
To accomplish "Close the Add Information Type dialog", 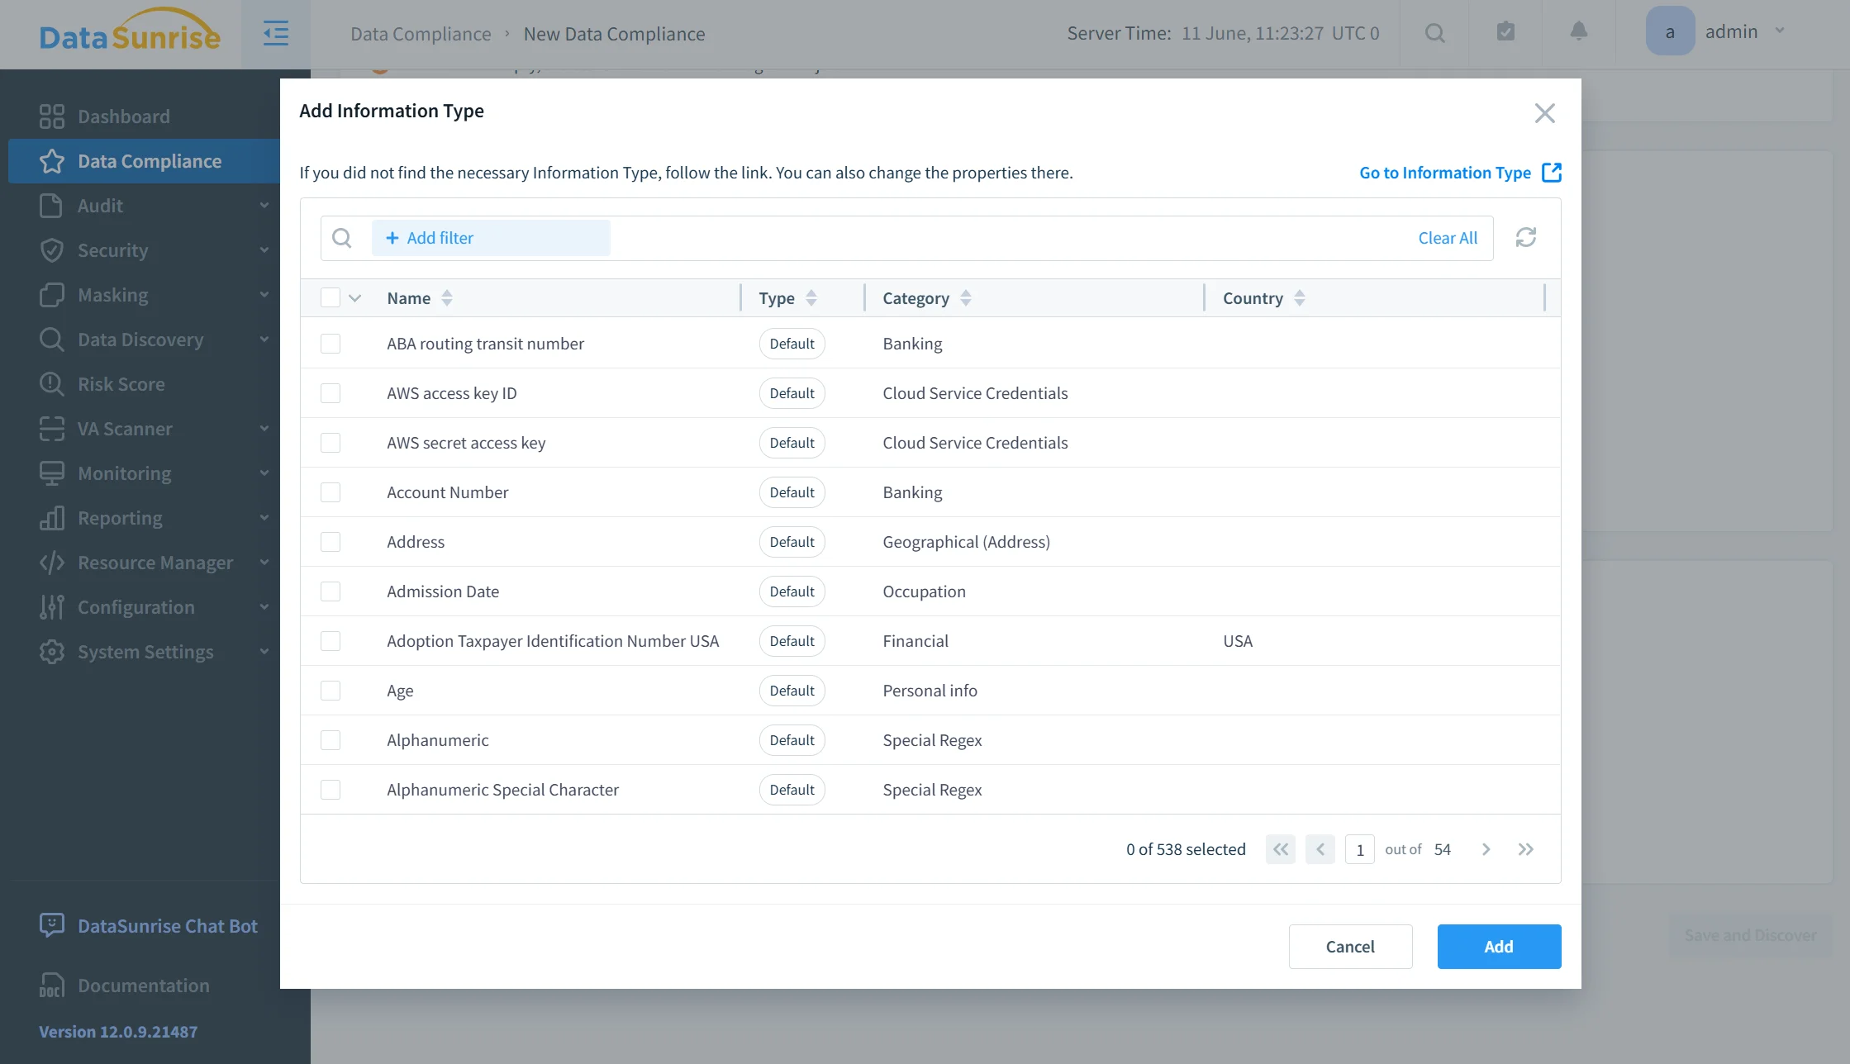I will click(1544, 113).
